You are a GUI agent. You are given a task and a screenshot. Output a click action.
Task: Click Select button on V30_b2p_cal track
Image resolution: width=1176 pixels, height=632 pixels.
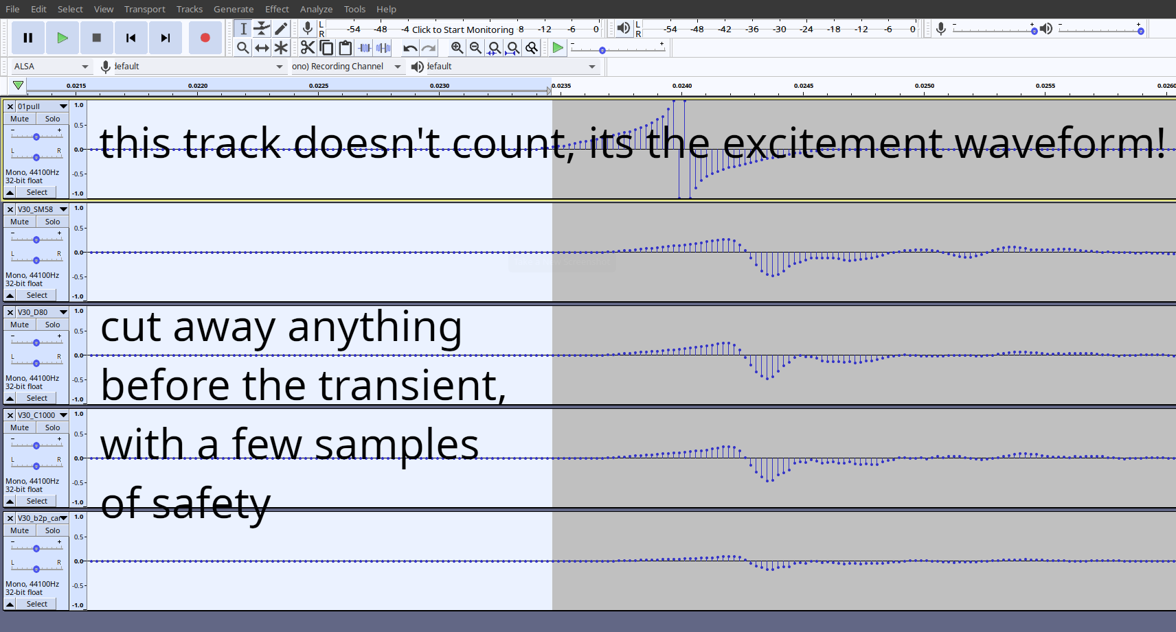37,604
